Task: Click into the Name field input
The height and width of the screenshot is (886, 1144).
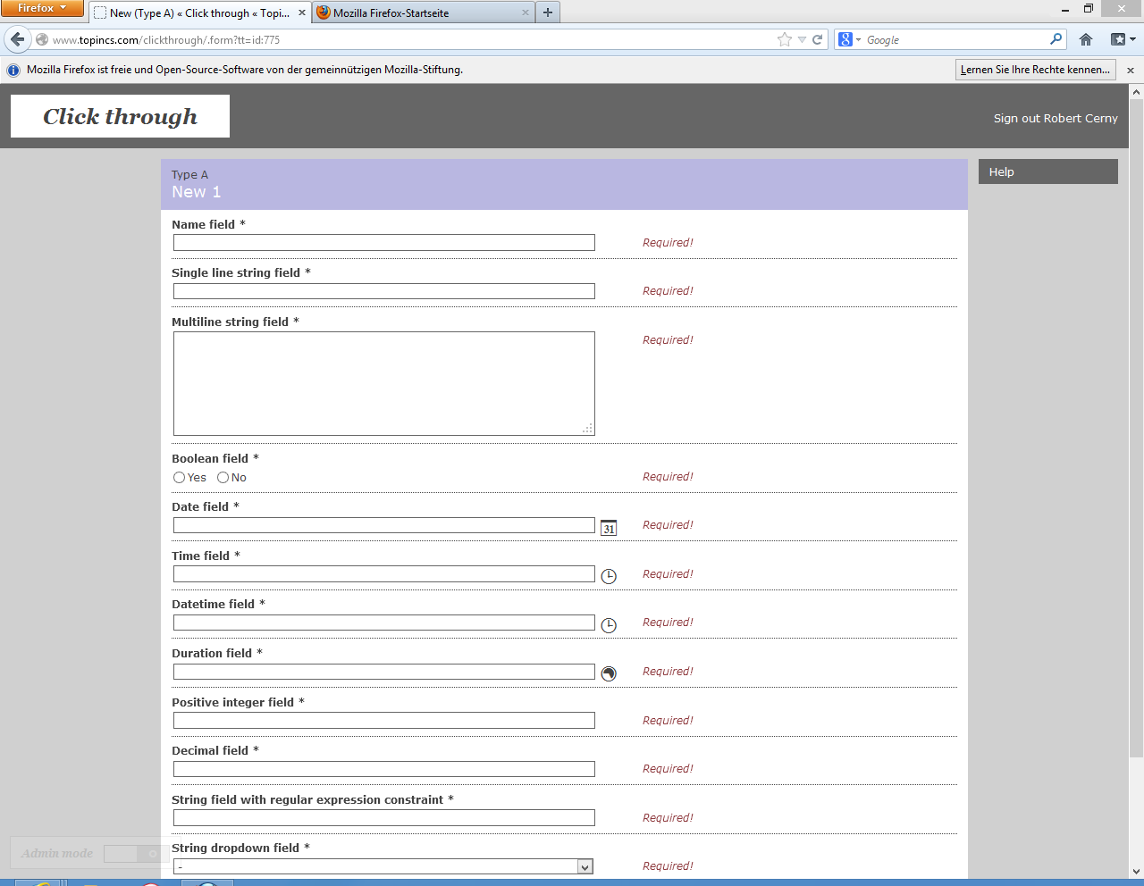Action: (383, 243)
